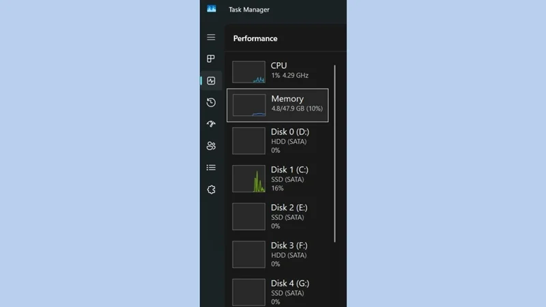Select the CPU performance item

[x=278, y=72]
